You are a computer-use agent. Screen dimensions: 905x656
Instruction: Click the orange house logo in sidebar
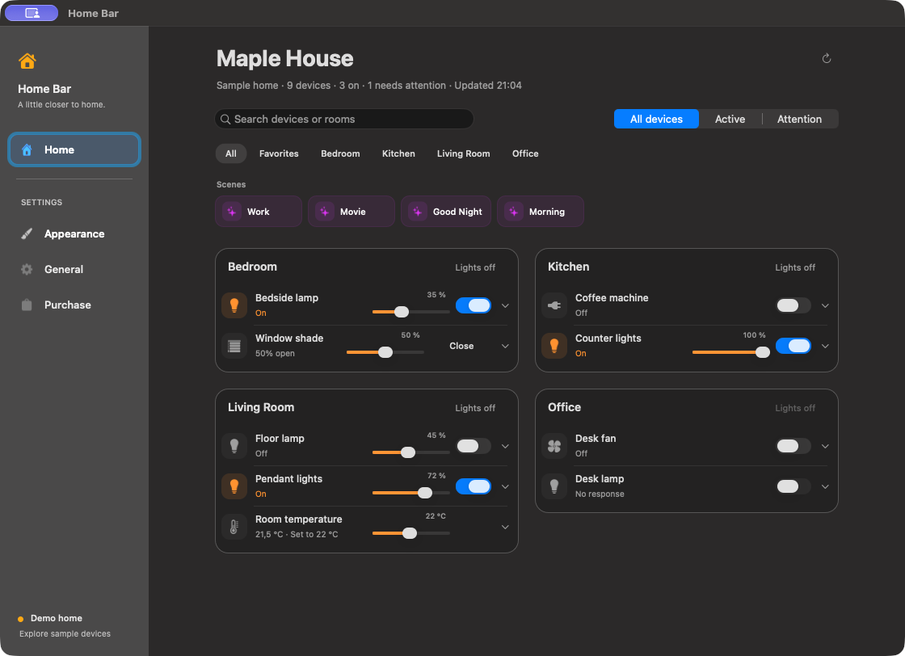click(27, 61)
